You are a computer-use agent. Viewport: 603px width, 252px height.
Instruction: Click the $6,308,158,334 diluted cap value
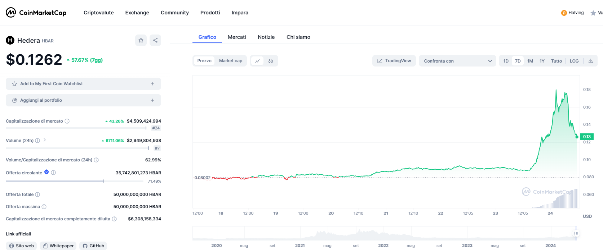tap(145, 219)
